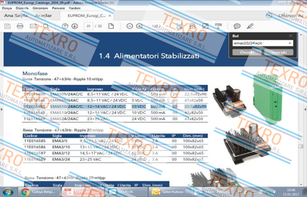Click the code 11E016400 in the table
The height and width of the screenshot is (197, 307).
[x=34, y=94]
